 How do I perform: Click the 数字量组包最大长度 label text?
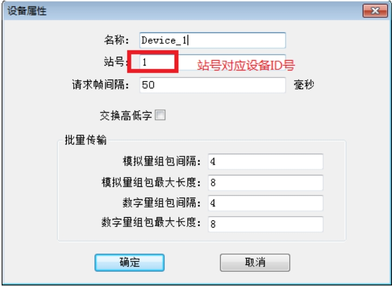[x=151, y=222]
